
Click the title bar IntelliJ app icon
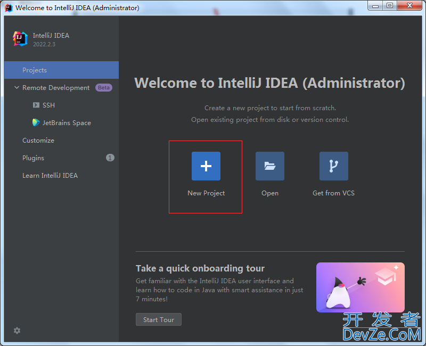click(9, 7)
